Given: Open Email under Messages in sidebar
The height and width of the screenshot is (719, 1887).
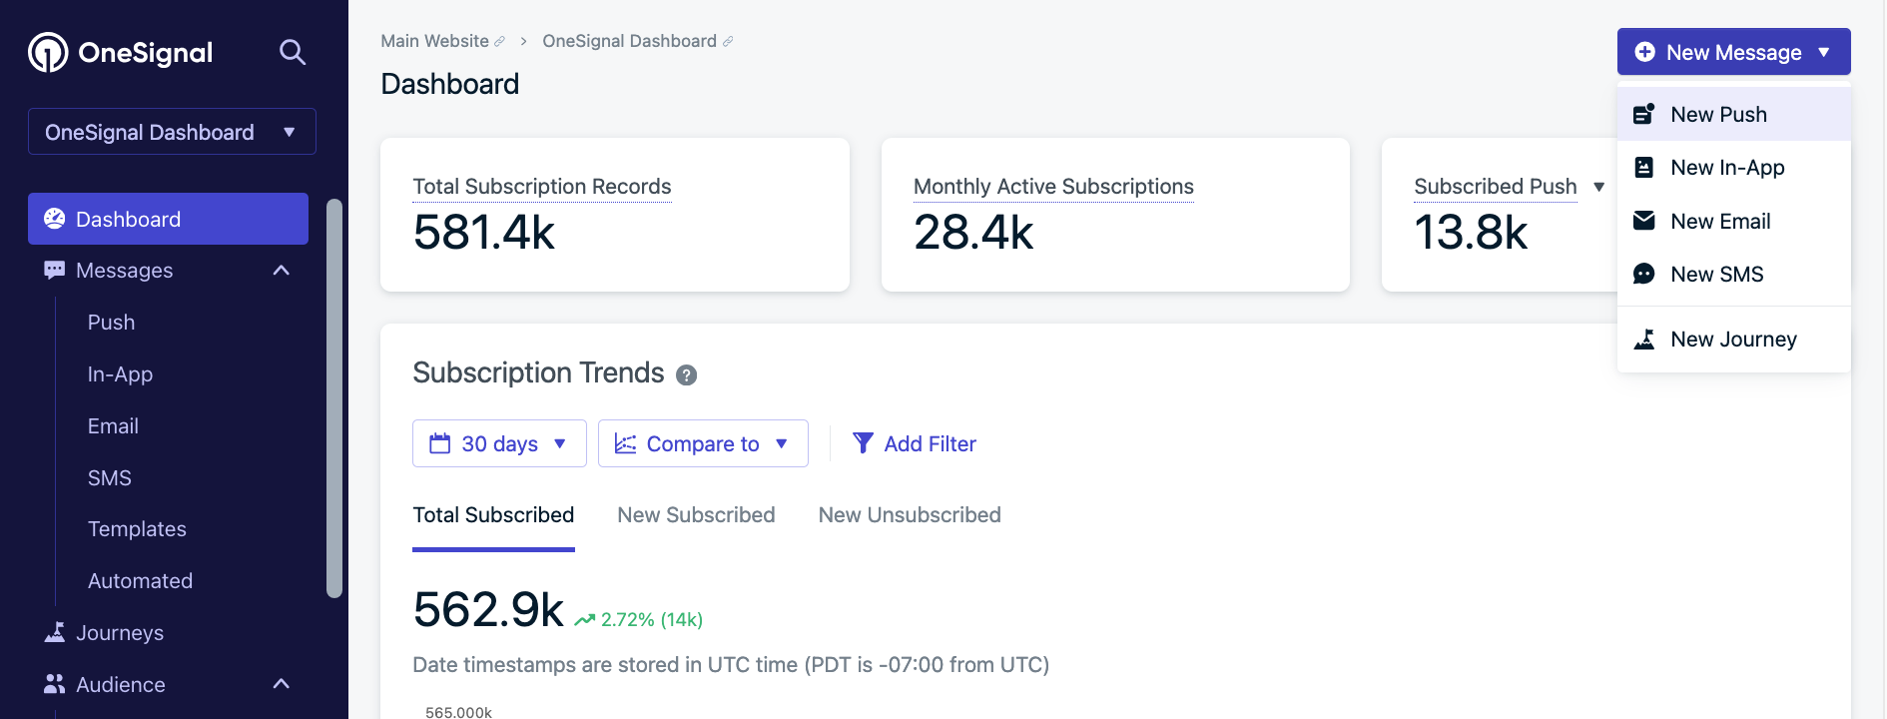Looking at the screenshot, I should coord(113,426).
